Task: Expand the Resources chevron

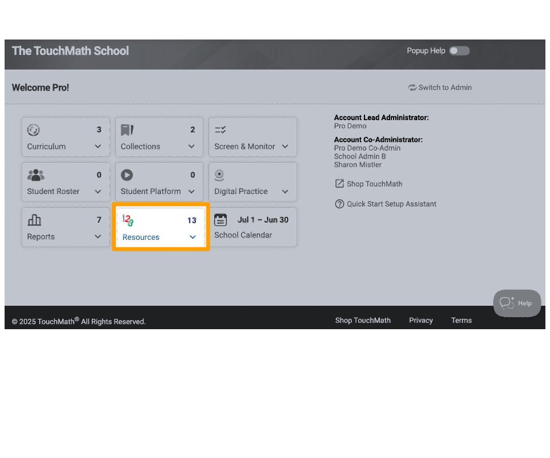Action: (192, 237)
